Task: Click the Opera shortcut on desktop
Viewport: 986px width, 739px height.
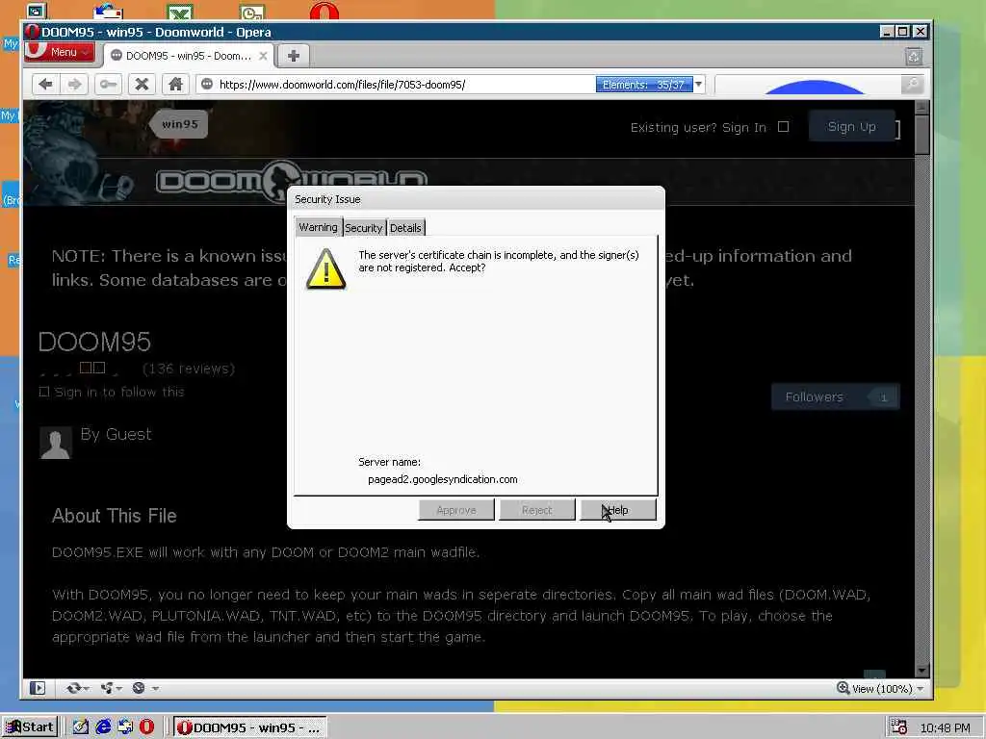Action: [324, 11]
